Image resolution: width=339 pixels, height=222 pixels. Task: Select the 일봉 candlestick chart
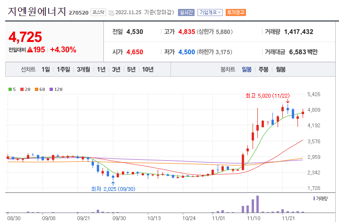[x=246, y=69]
